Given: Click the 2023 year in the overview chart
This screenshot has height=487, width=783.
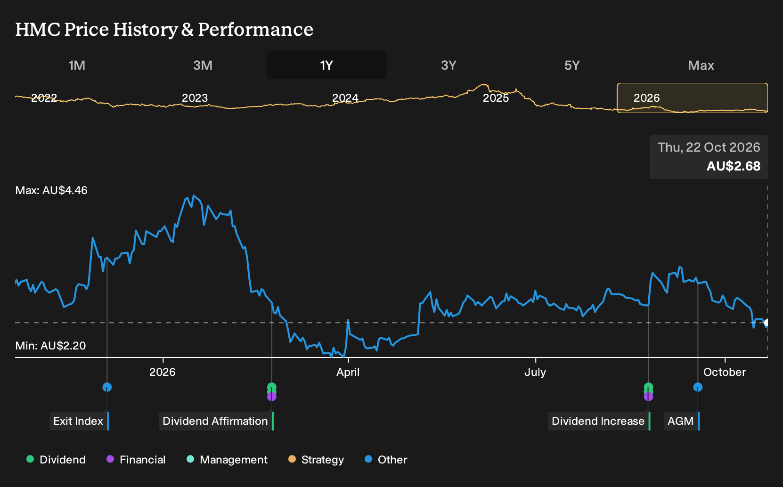Looking at the screenshot, I should (195, 98).
